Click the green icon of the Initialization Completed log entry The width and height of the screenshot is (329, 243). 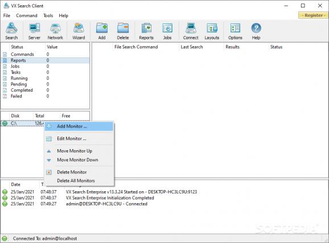pos(5,197)
